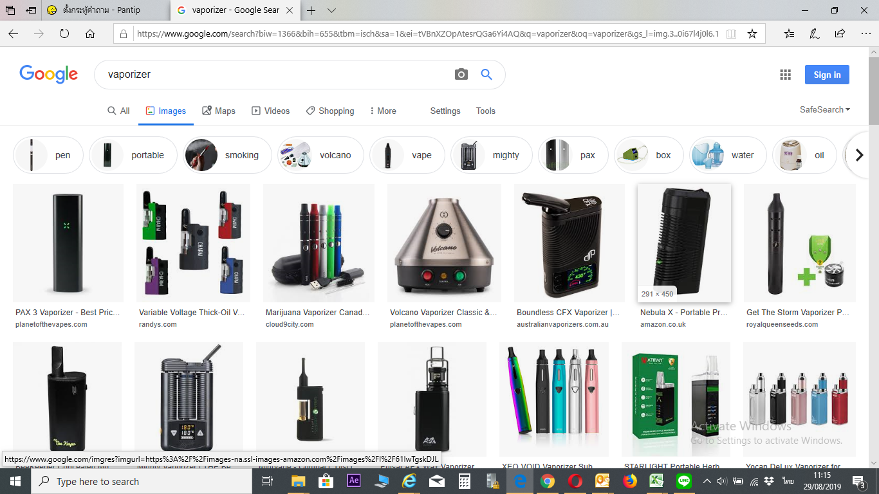Open Boundless CFX Vaporizer image
The height and width of the screenshot is (494, 879).
pyautogui.click(x=569, y=243)
